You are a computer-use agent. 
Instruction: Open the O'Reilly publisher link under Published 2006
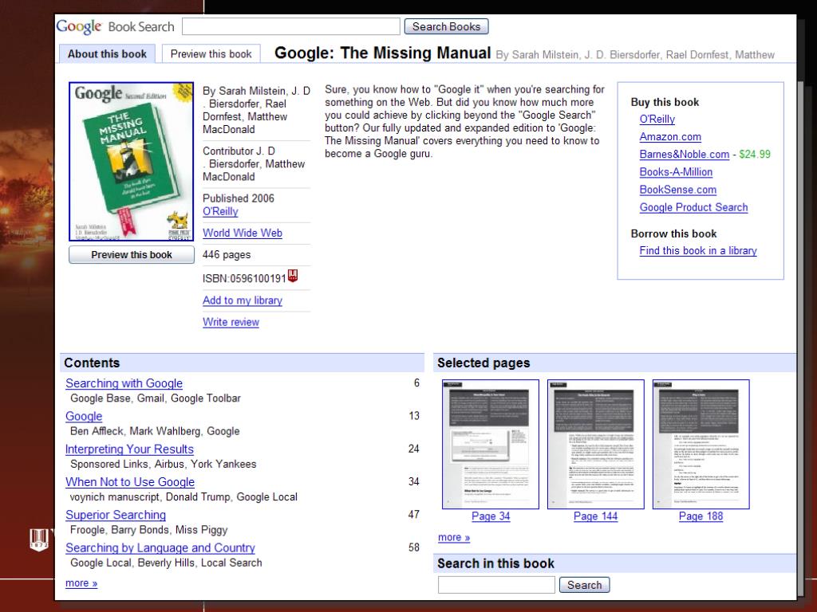220,211
